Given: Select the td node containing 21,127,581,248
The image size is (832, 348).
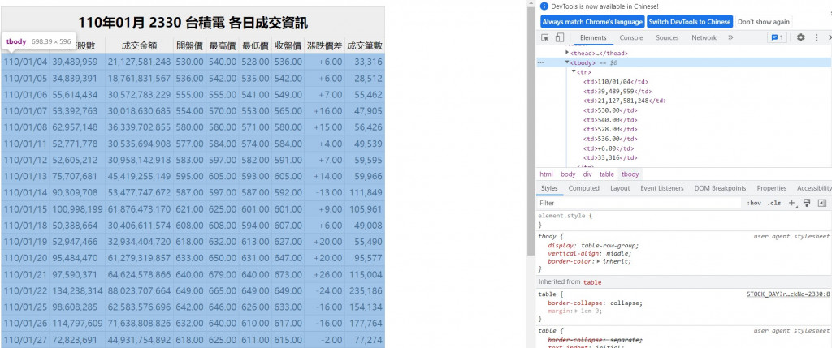Looking at the screenshot, I should [x=625, y=101].
